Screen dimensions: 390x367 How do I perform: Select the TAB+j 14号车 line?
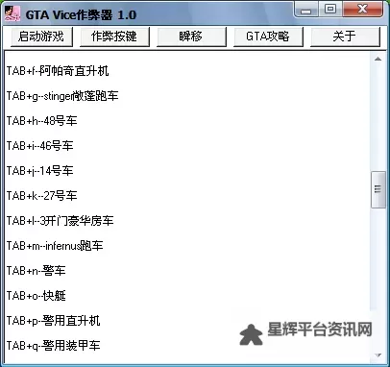(x=40, y=171)
